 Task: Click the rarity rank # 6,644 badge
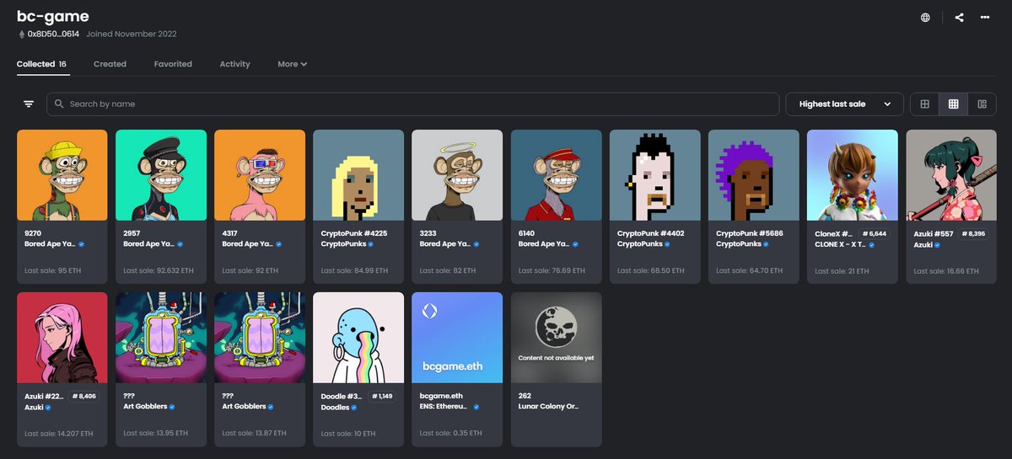[x=874, y=232]
